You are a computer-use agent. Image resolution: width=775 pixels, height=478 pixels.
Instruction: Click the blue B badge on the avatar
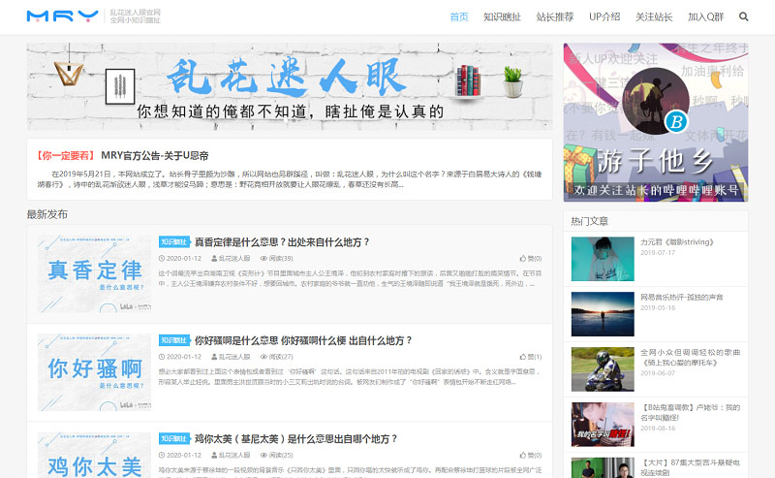coord(675,121)
